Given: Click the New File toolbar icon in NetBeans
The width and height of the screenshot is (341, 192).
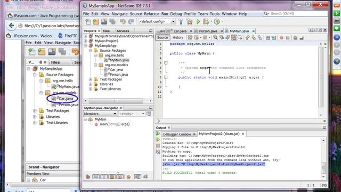Looking at the screenshot, I should click(x=88, y=21).
